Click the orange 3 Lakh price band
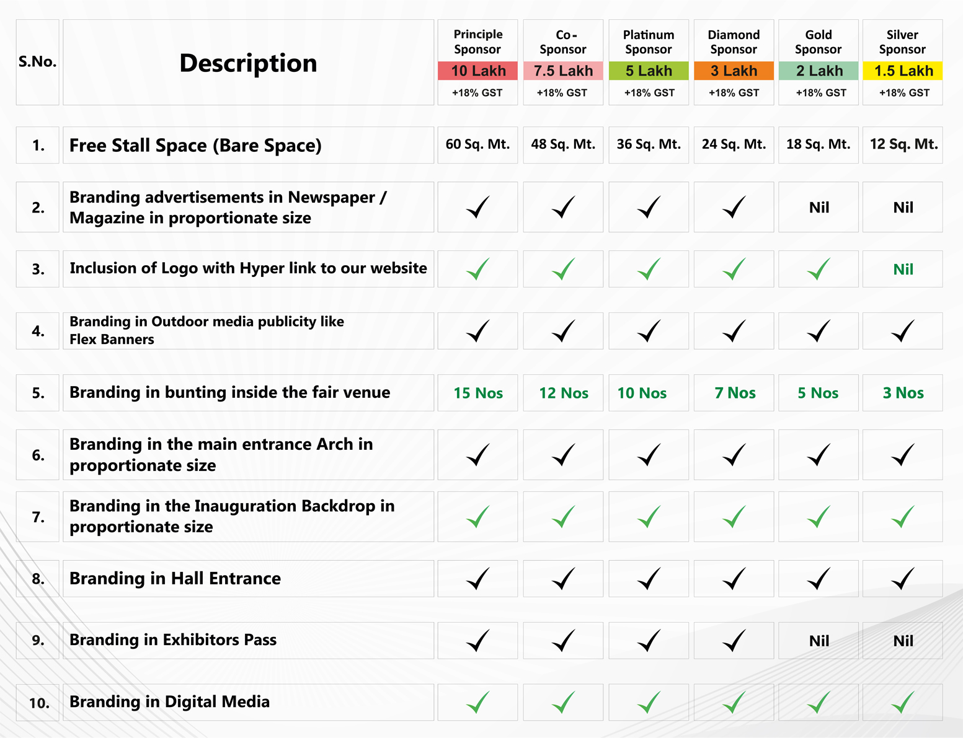Image resolution: width=963 pixels, height=738 pixels. coord(734,71)
